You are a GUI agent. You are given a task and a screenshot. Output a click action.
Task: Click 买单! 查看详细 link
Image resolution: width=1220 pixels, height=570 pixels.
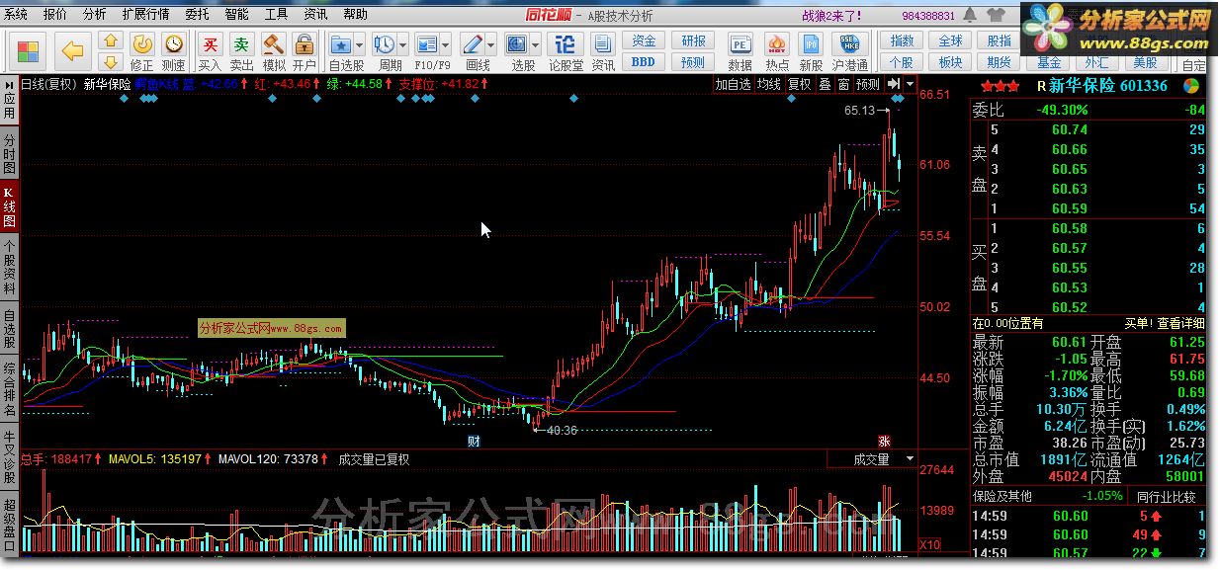click(1165, 323)
